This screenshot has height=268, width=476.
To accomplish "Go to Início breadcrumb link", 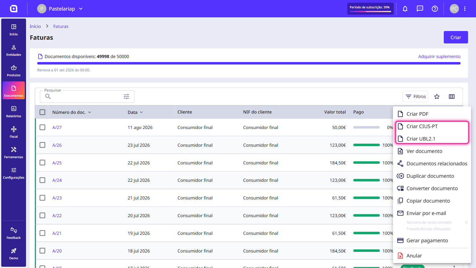I will 35,26.
